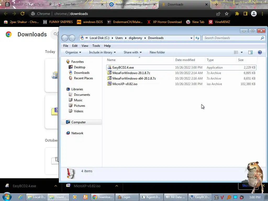This screenshot has height=201, width=268.
Task: Click Explorer help question mark icon
Action: [260, 52]
